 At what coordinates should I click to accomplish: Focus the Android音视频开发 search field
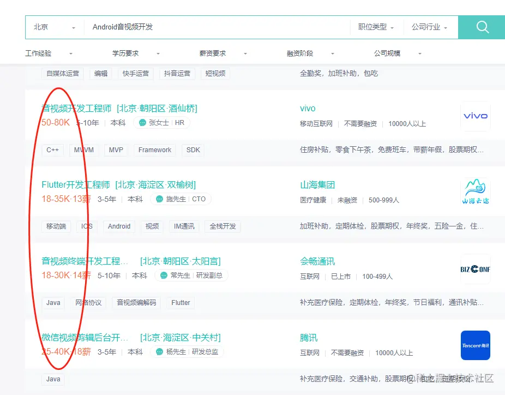217,27
